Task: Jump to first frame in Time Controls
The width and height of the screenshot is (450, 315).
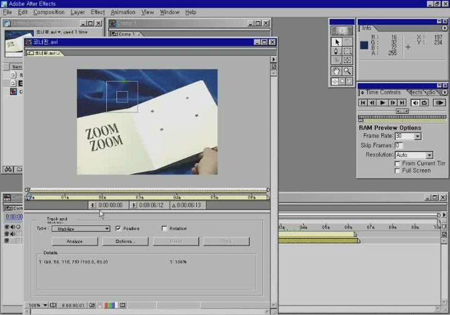Action: 362,102
